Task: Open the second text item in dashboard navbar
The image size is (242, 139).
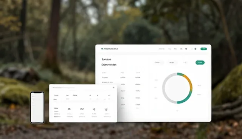Action: point(169,49)
